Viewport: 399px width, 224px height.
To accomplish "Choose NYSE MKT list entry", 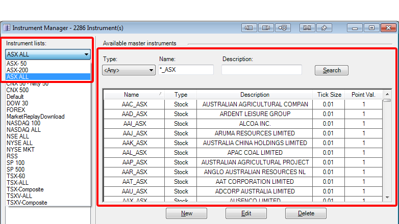I will (x=48, y=150).
